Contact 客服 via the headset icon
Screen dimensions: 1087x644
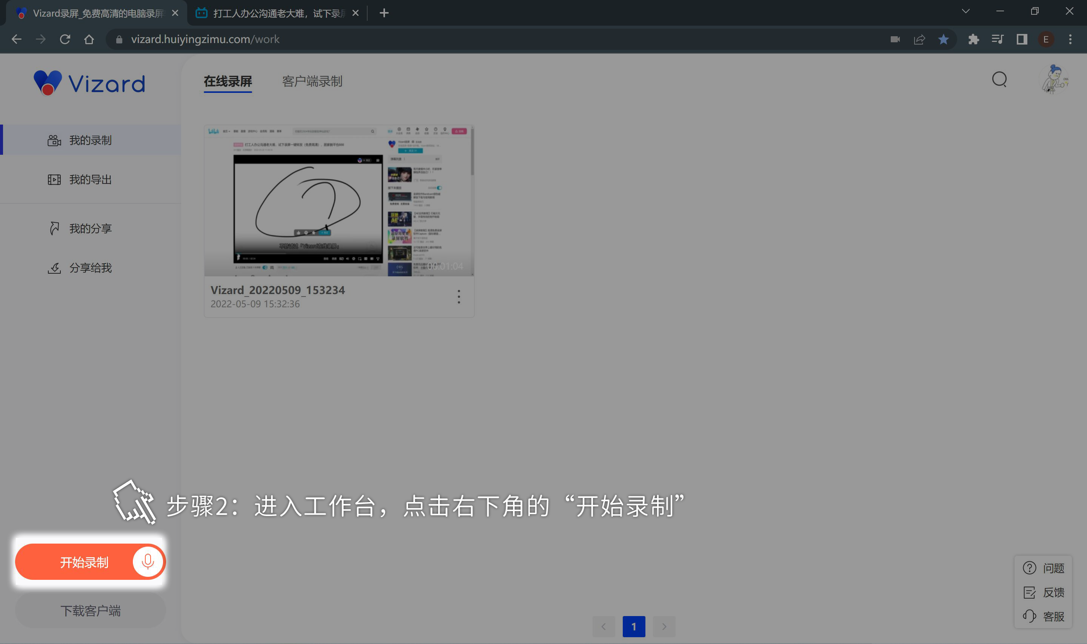pos(1029,616)
